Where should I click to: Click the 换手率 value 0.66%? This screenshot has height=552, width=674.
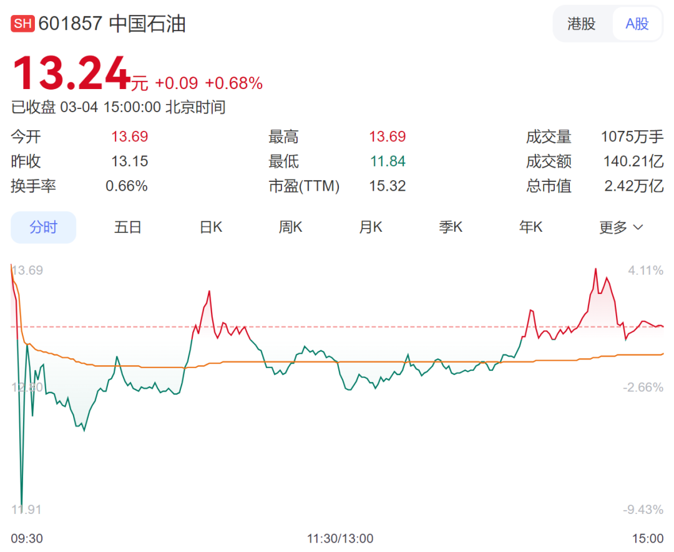click(126, 186)
